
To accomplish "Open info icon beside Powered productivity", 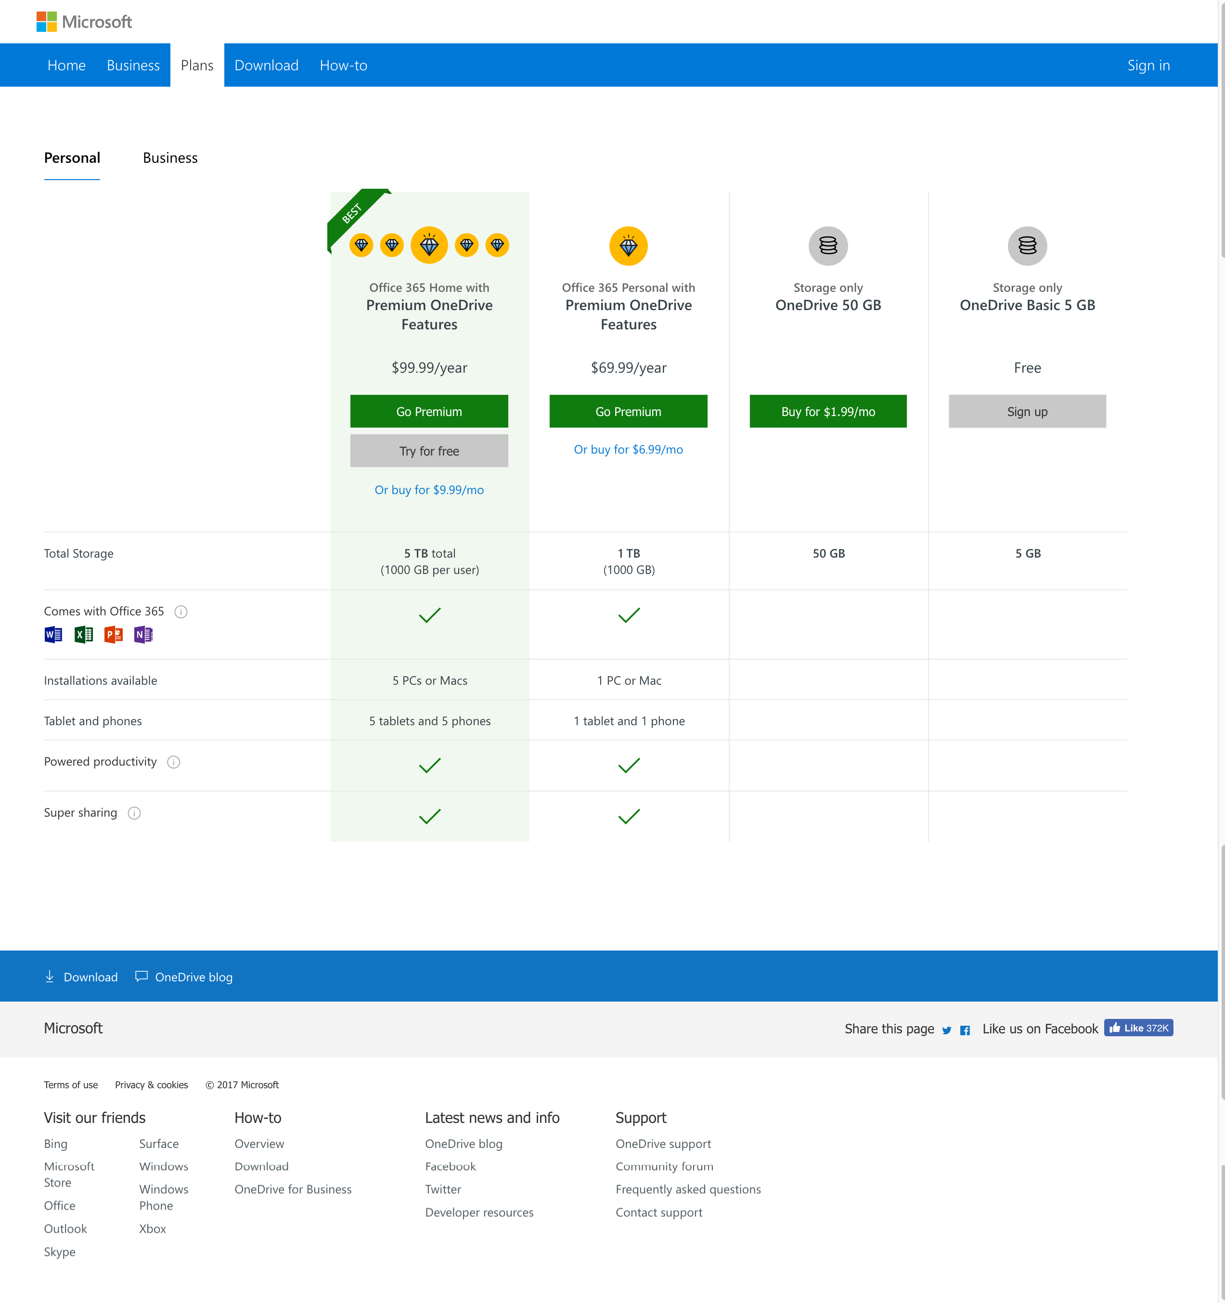I will [x=174, y=762].
